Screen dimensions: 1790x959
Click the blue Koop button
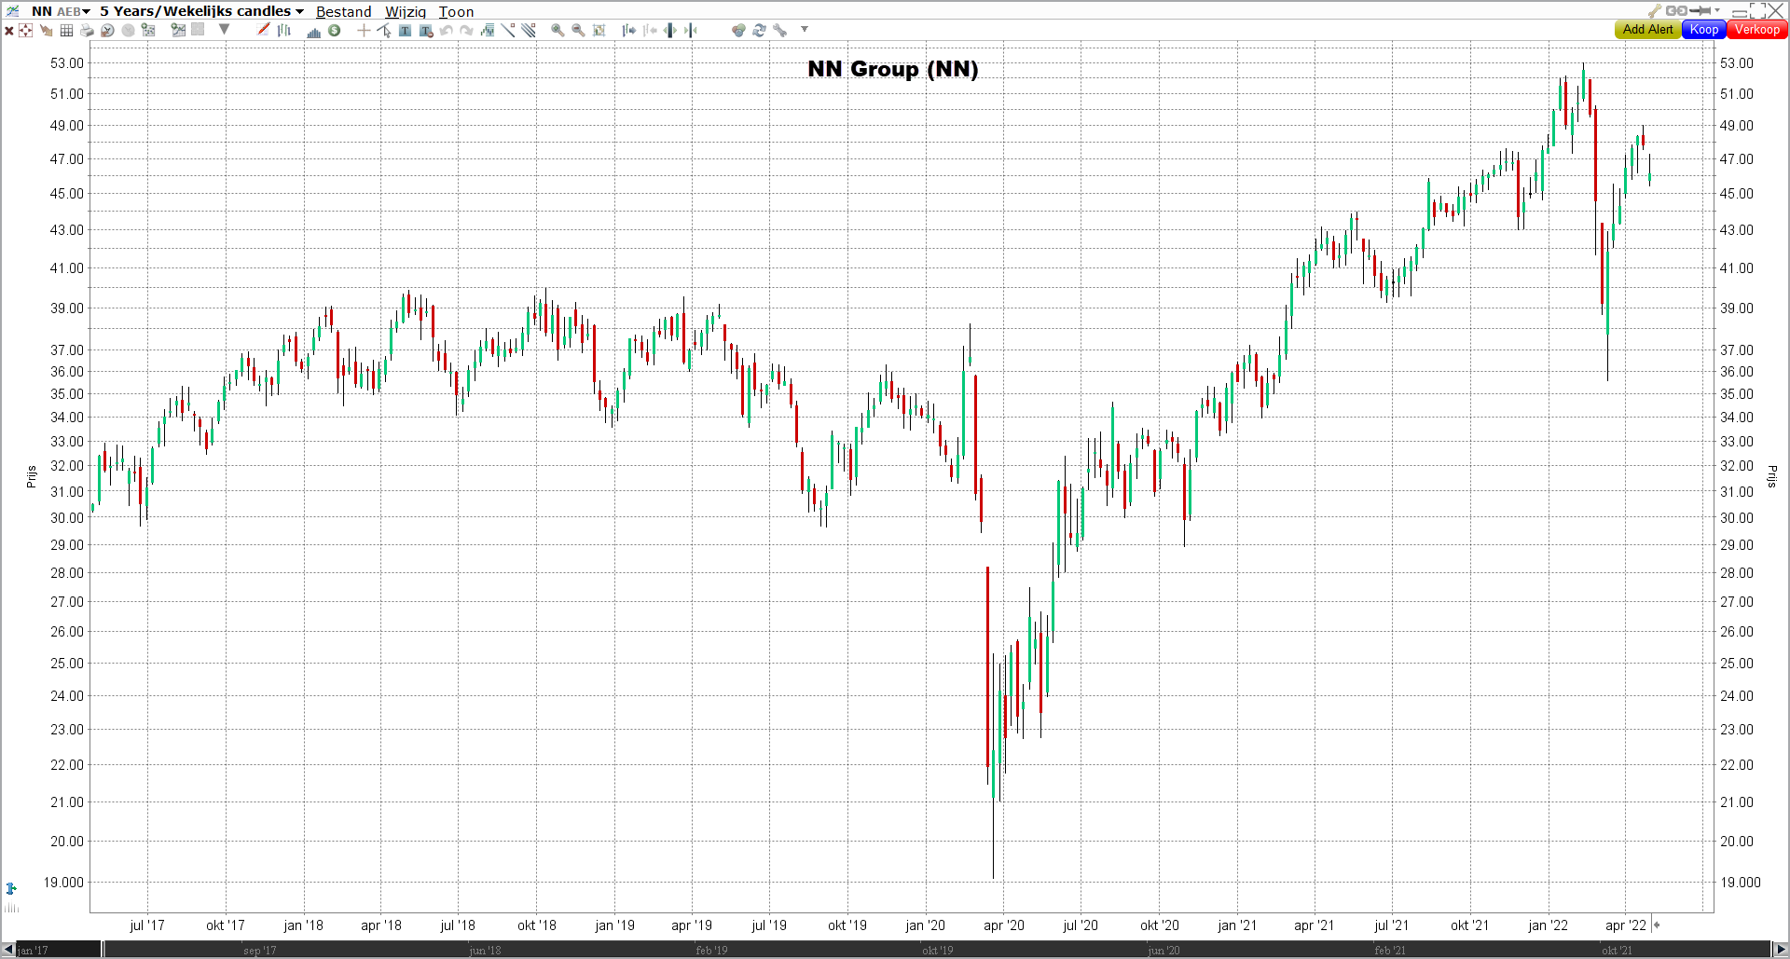click(x=1704, y=30)
